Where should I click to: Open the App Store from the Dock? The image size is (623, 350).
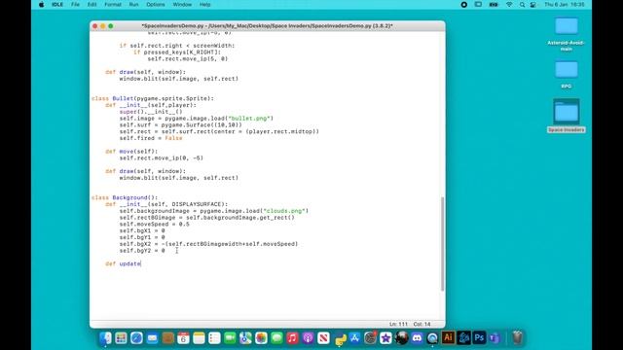(354, 338)
